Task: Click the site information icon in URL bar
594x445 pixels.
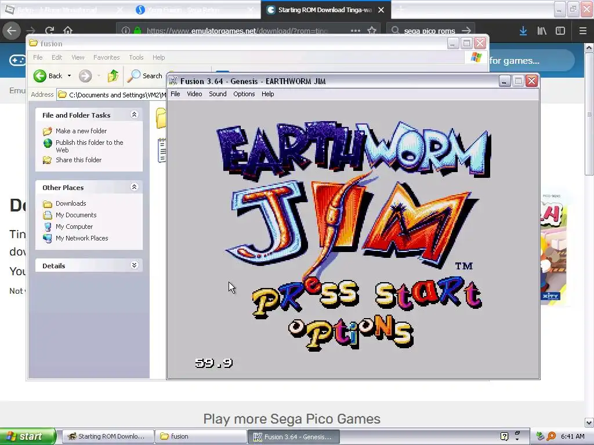Action: coord(126,31)
